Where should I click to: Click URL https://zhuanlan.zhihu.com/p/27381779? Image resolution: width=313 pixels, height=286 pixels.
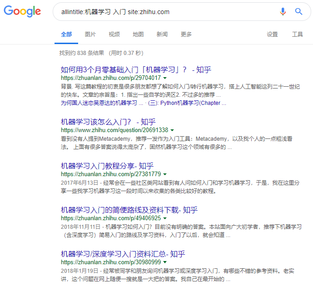pyautogui.click(x=111, y=174)
